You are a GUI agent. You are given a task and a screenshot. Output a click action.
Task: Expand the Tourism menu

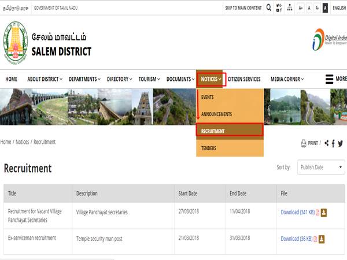[x=149, y=79]
